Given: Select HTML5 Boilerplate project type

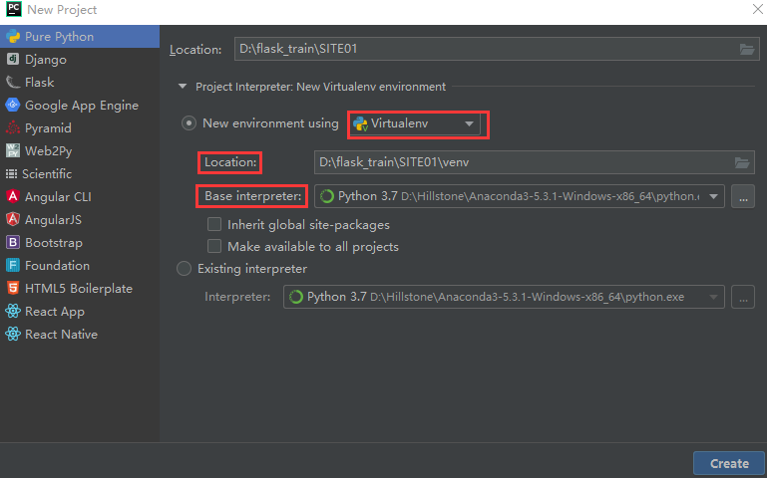Looking at the screenshot, I should [80, 288].
